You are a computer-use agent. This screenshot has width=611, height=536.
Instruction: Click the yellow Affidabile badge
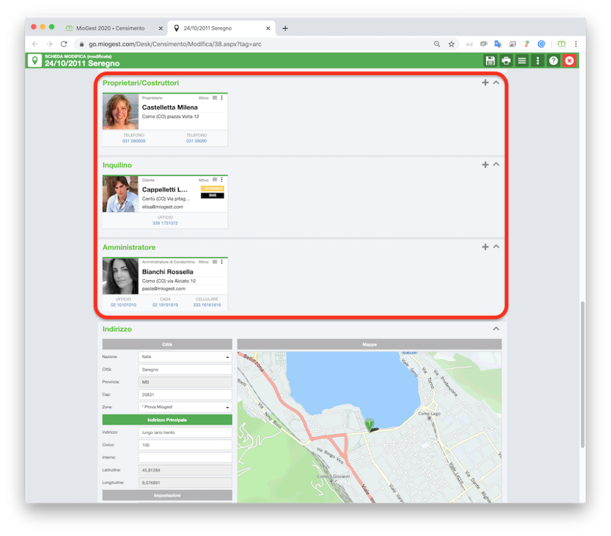point(213,188)
